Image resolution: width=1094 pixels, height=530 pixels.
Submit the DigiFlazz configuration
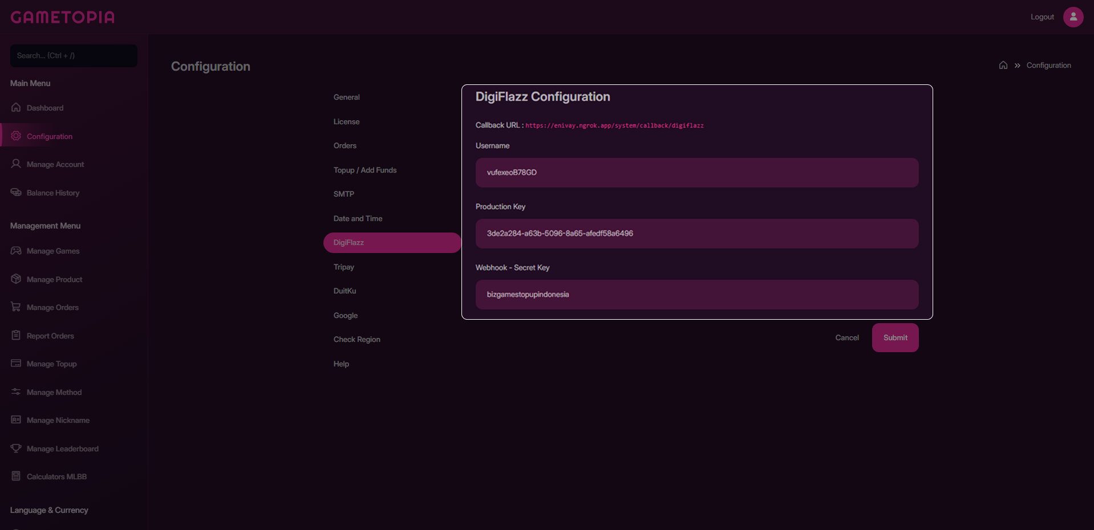pyautogui.click(x=895, y=337)
